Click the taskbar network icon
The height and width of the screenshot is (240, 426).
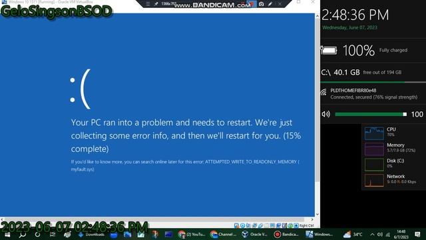pyautogui.click(x=387, y=234)
